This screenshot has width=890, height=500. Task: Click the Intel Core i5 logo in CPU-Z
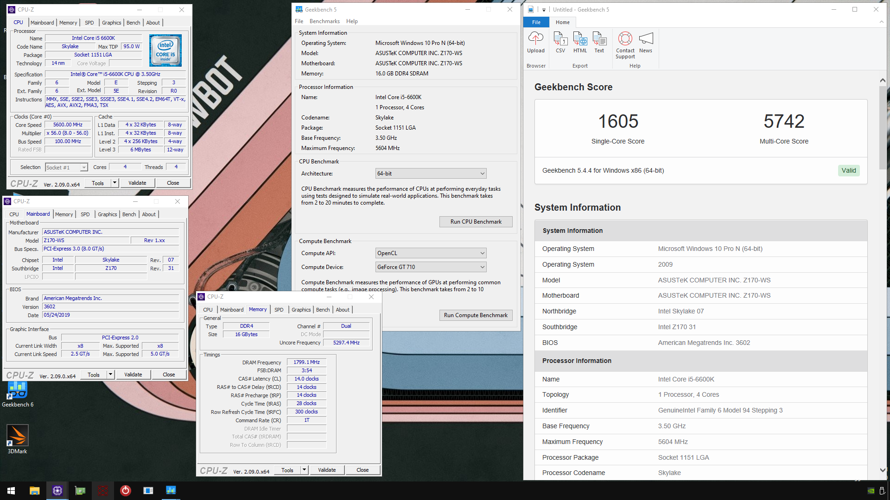coord(165,50)
